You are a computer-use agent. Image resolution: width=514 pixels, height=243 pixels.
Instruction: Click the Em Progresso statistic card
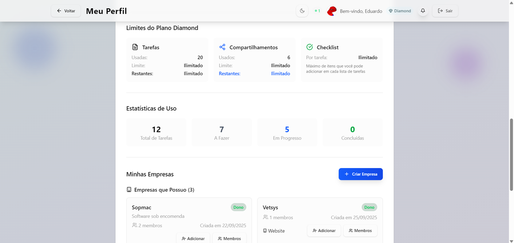pos(287,133)
